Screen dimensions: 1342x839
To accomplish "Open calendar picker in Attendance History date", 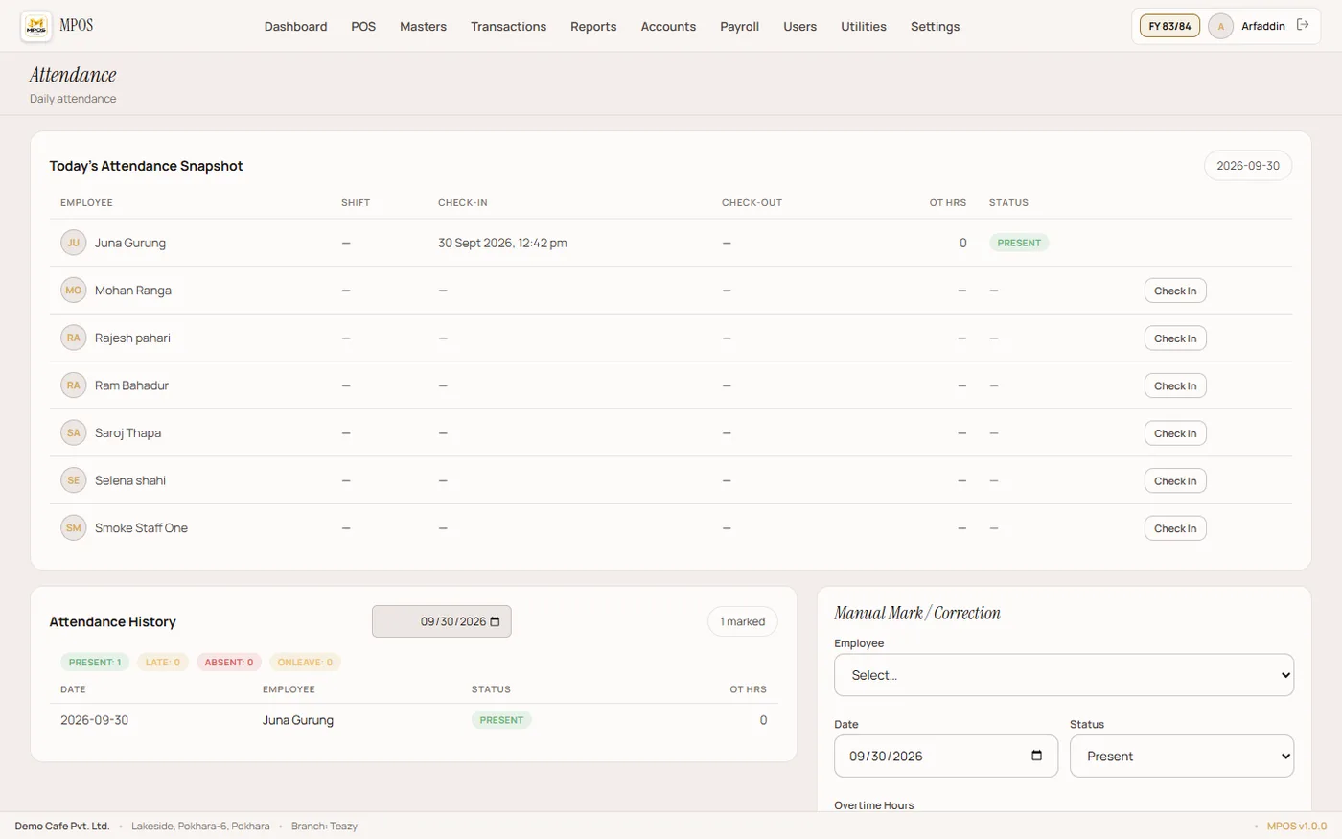I will [x=495, y=621].
